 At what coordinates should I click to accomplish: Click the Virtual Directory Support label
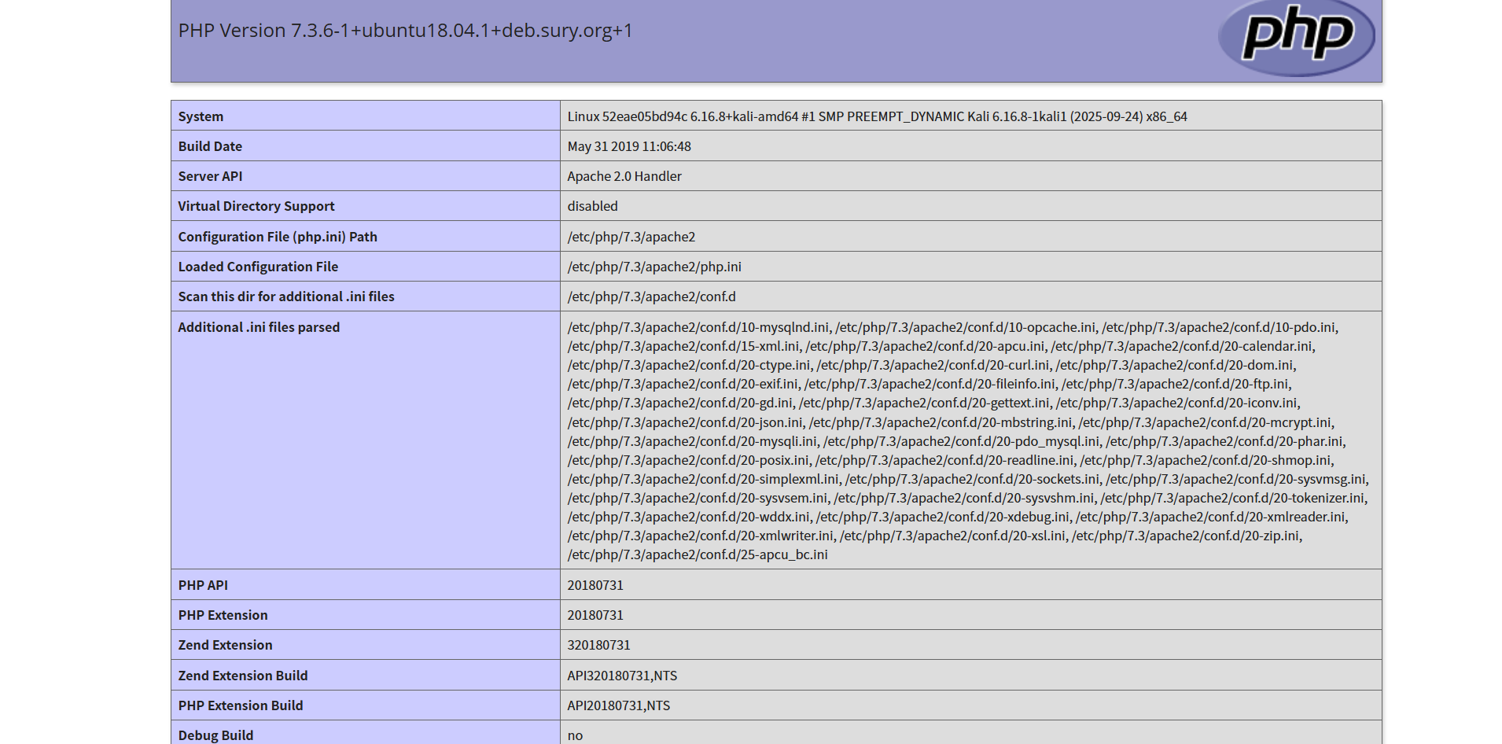pos(256,206)
